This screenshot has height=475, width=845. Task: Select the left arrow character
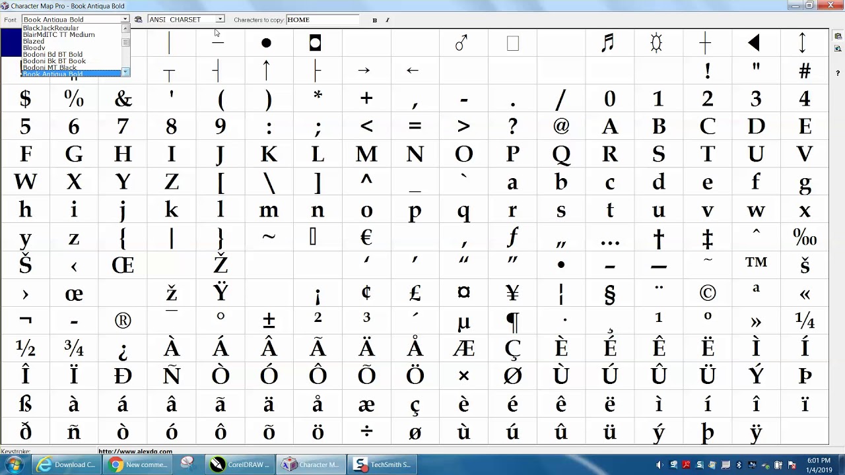(413, 71)
